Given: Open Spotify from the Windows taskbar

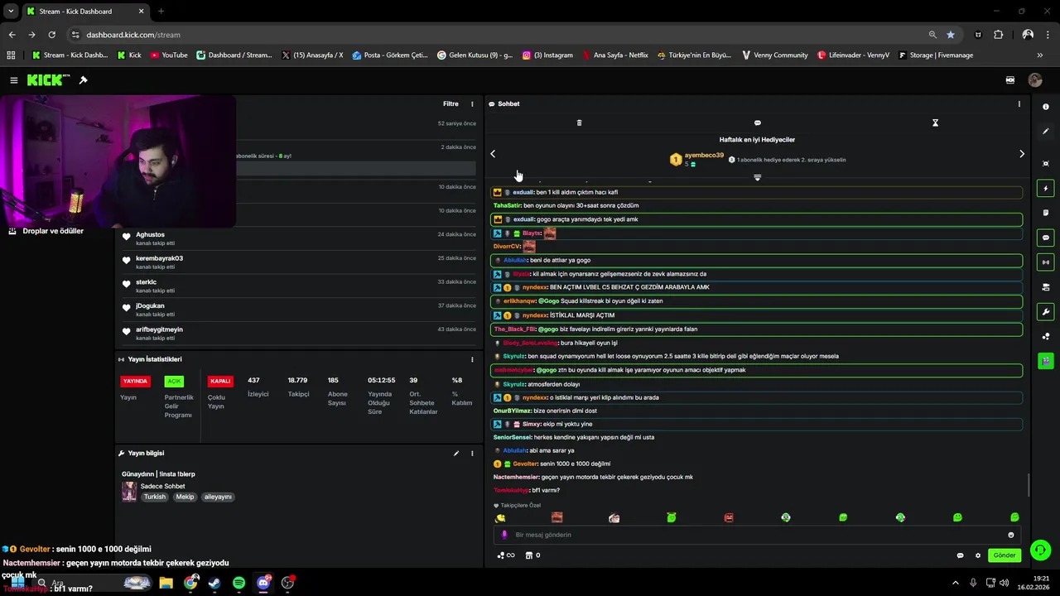Looking at the screenshot, I should click(x=238, y=583).
